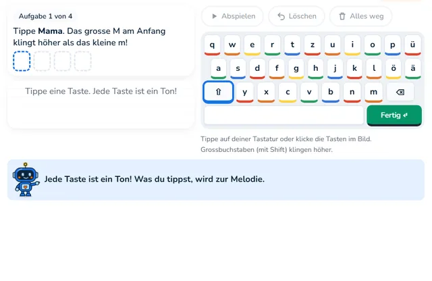
Task: Tap the n key
Action: pos(352,92)
